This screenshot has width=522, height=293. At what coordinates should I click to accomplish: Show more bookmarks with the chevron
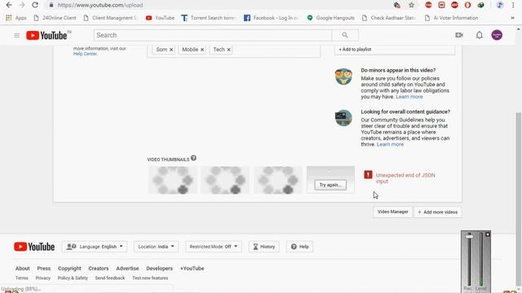coord(512,18)
